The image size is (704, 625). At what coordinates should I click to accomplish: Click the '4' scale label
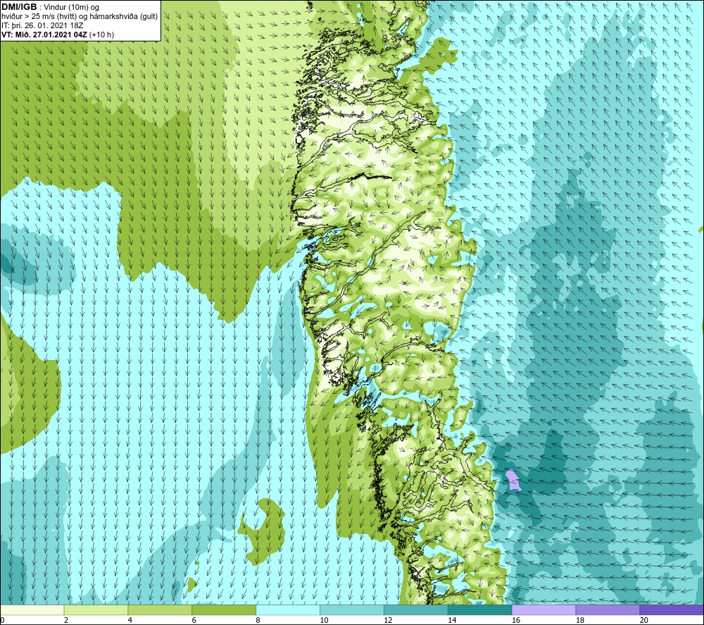pos(130,620)
